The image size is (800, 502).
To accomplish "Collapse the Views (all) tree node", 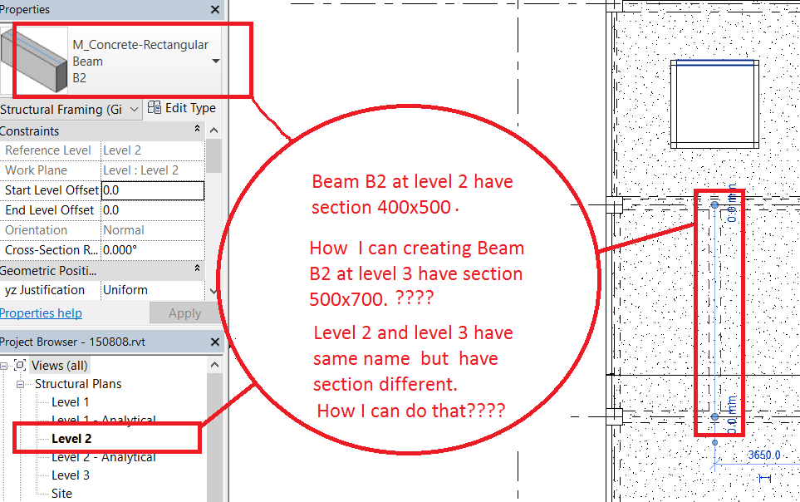I will click(4, 366).
